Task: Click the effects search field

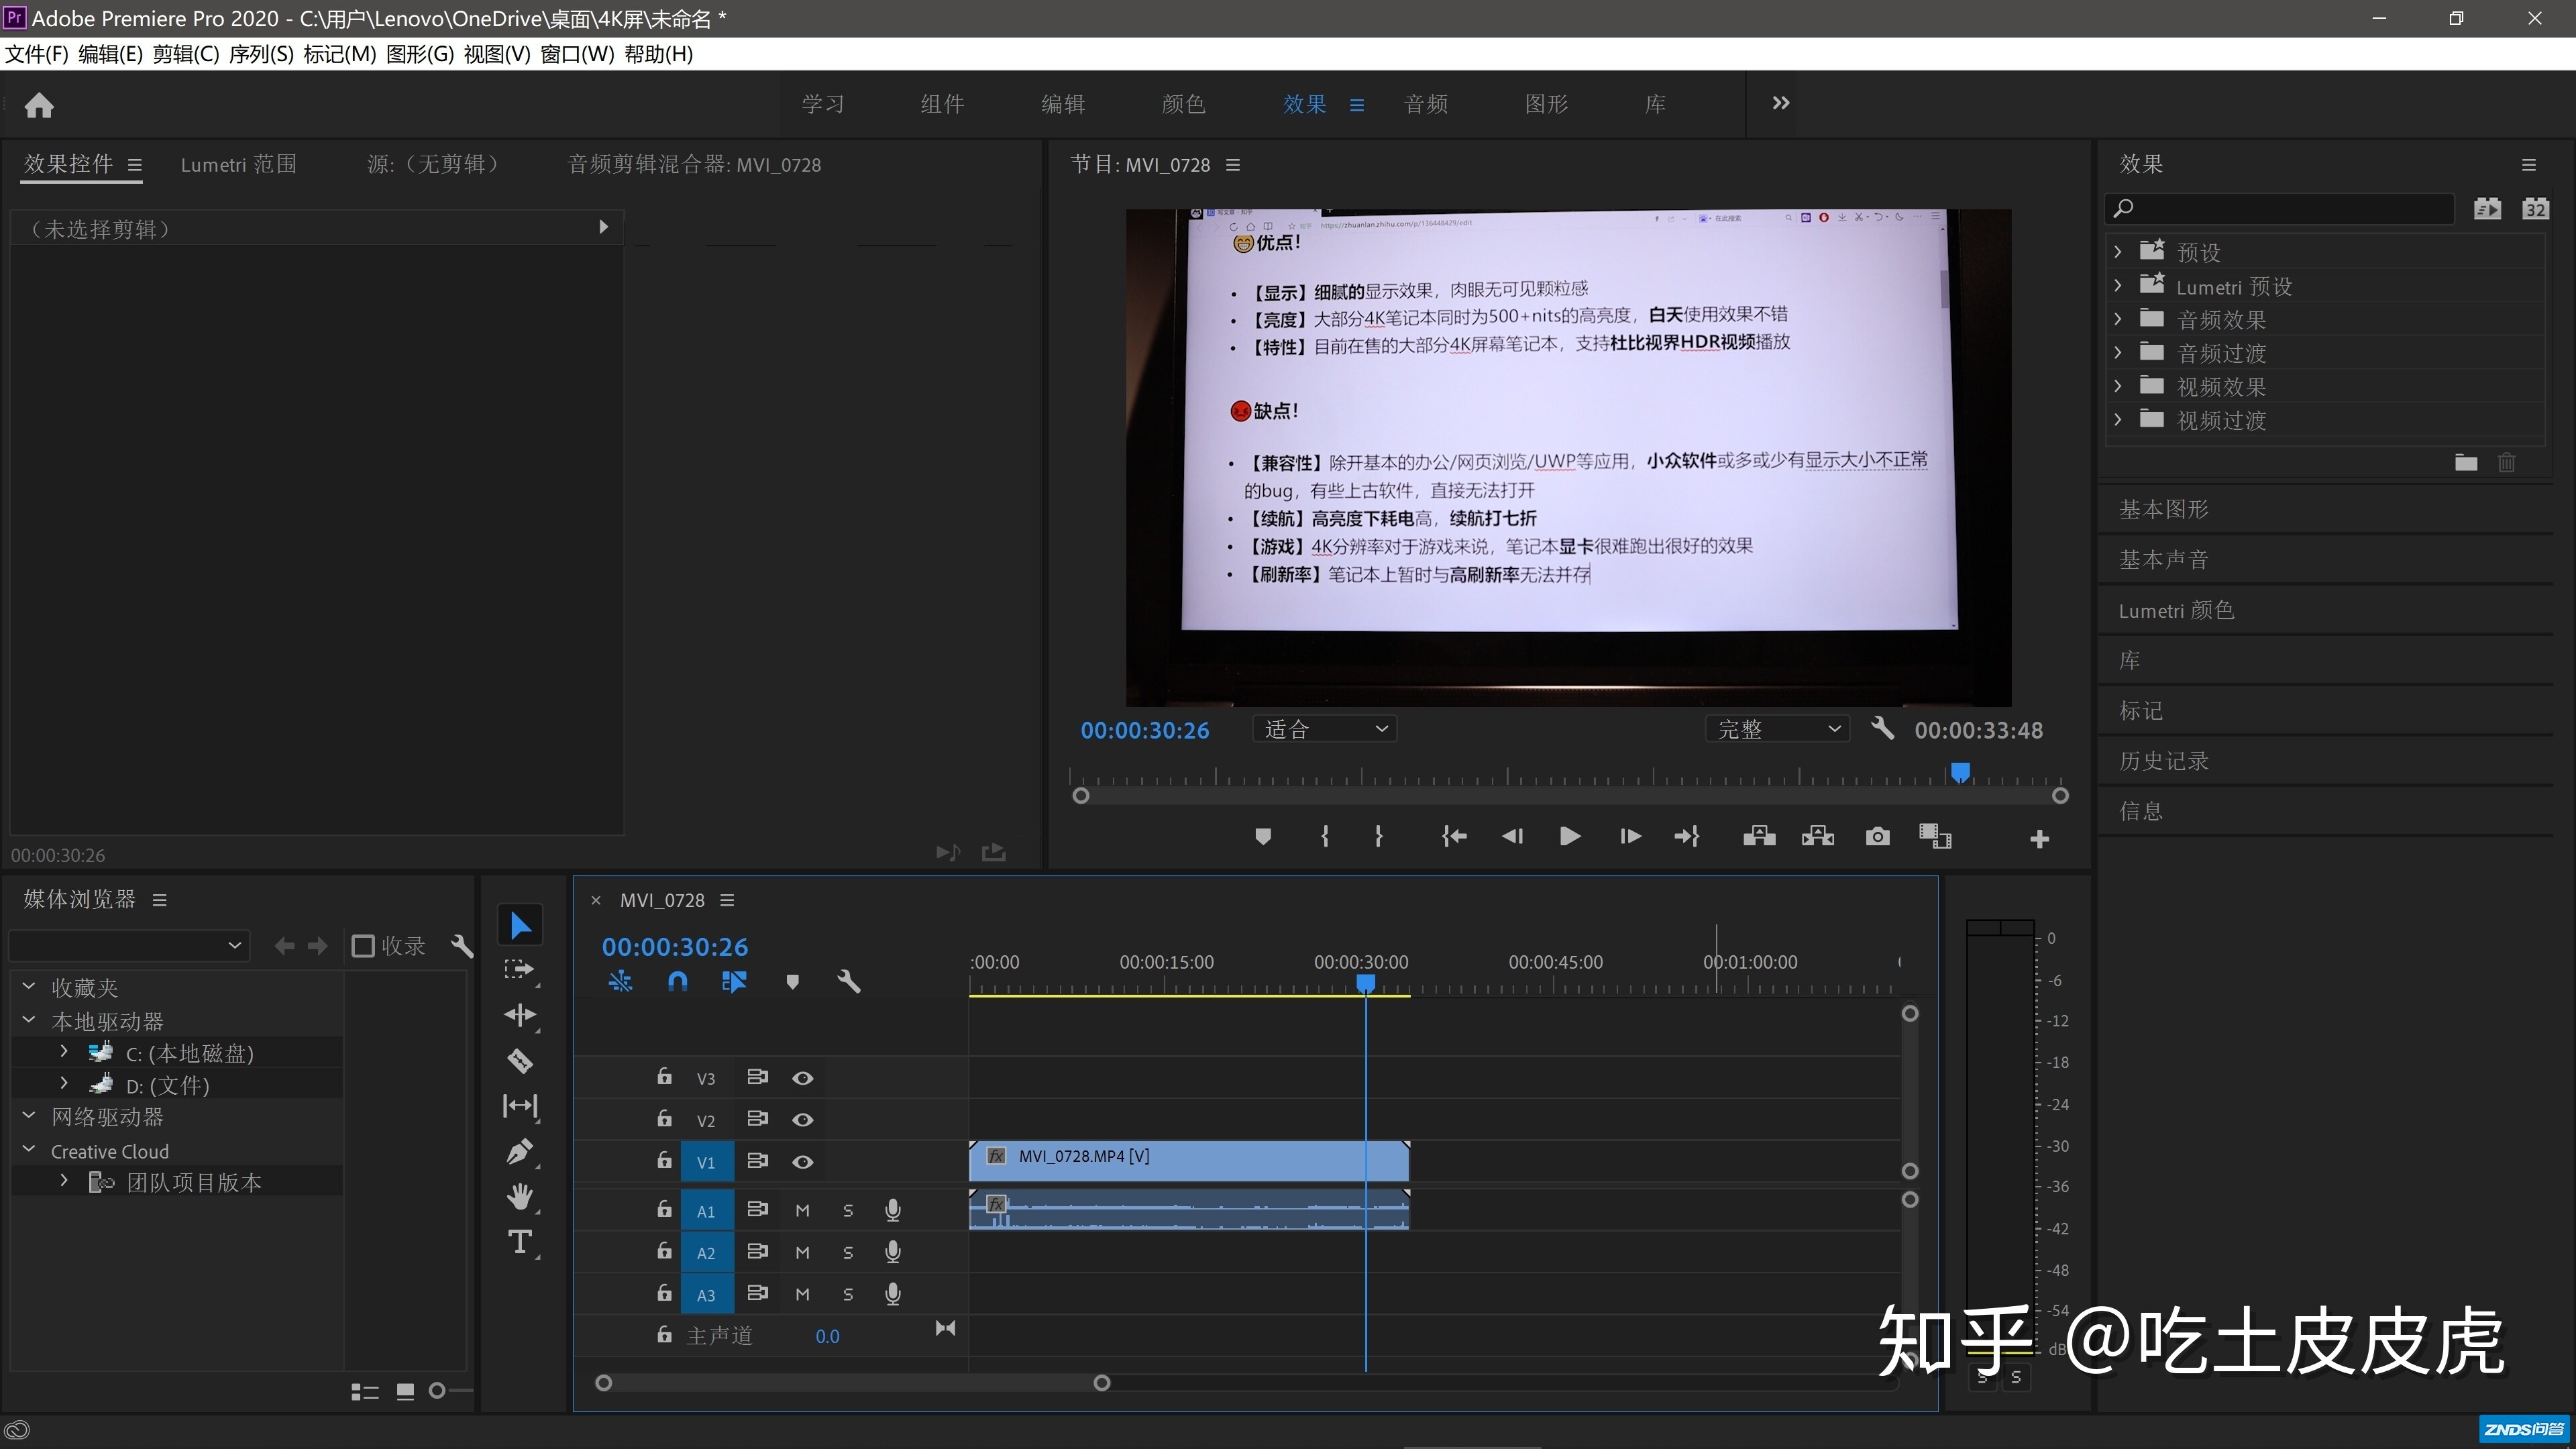Action: click(x=2280, y=208)
